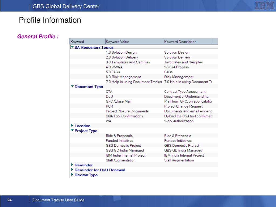Select Bids & Proposals keyword value
Image resolution: width=276 pixels, height=207 pixels.
(x=119, y=136)
